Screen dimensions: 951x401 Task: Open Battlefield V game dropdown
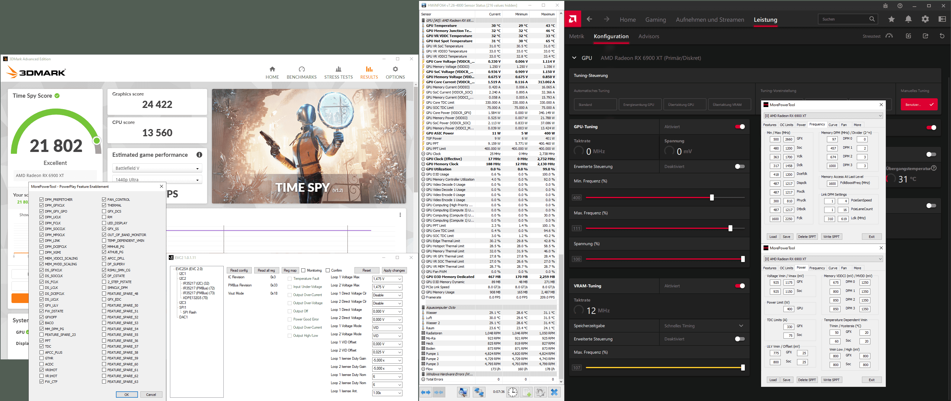(157, 168)
